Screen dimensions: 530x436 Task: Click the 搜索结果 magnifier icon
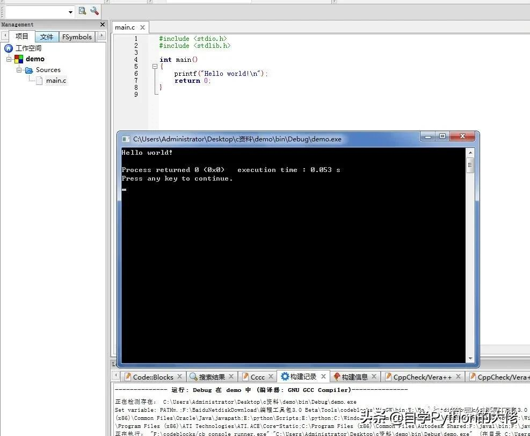click(193, 376)
